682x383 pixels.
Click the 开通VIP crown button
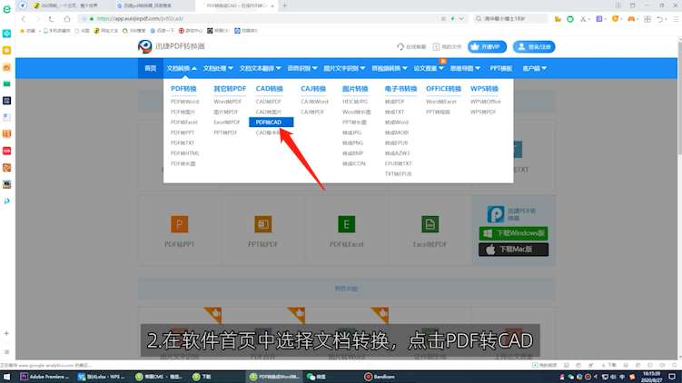(487, 46)
